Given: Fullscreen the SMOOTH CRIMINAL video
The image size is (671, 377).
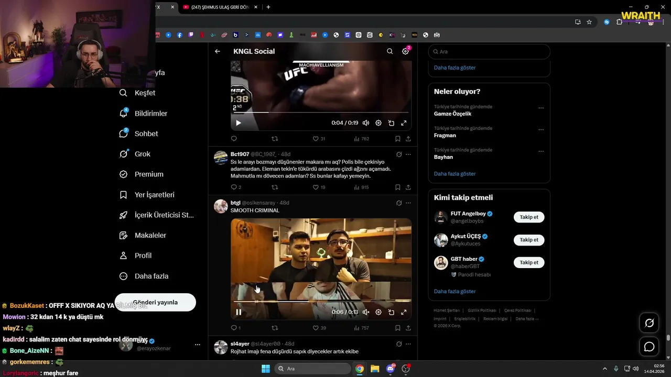Looking at the screenshot, I should click(404, 312).
